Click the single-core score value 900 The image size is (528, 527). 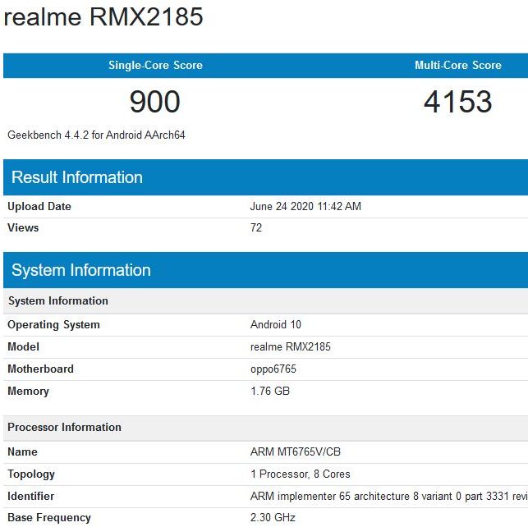(155, 102)
